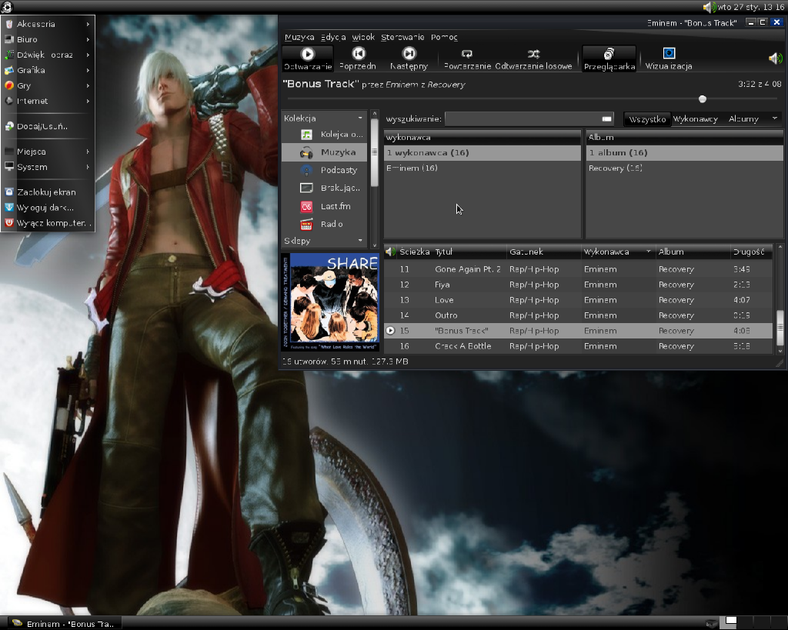Viewport: 788px width, 630px height.
Task: Select the track 'Crack A Bottle'
Action: (579, 346)
